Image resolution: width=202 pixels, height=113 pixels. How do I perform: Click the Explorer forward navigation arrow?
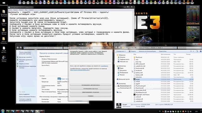pos(119,48)
